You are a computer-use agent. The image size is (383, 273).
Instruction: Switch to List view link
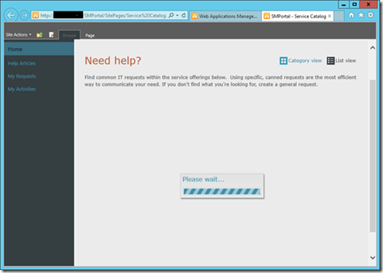tap(346, 61)
